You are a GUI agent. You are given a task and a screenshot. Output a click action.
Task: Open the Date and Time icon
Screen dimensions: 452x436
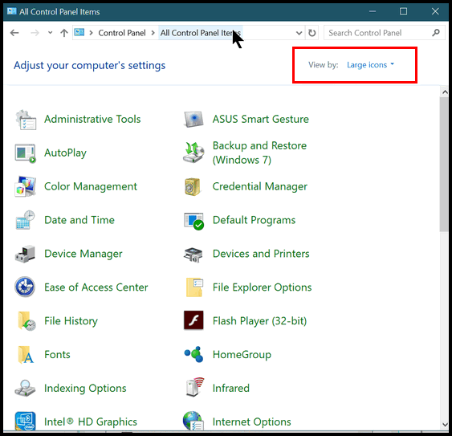[26, 220]
